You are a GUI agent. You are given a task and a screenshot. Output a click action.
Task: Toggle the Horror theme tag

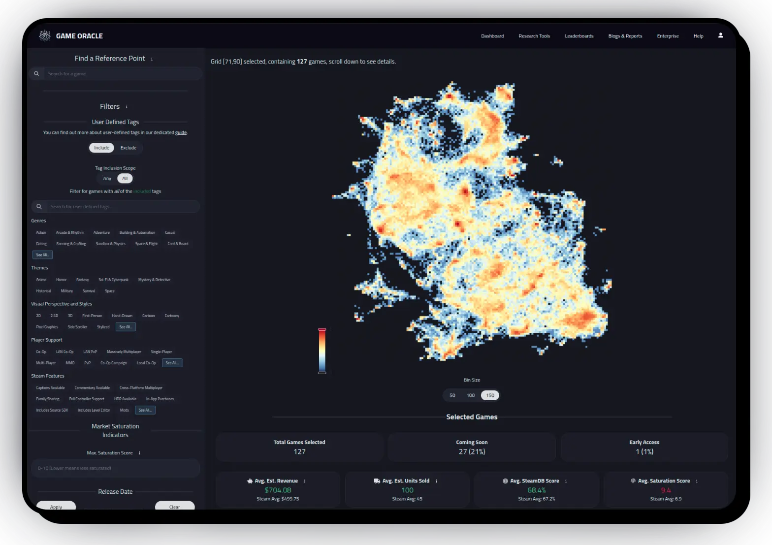point(61,280)
